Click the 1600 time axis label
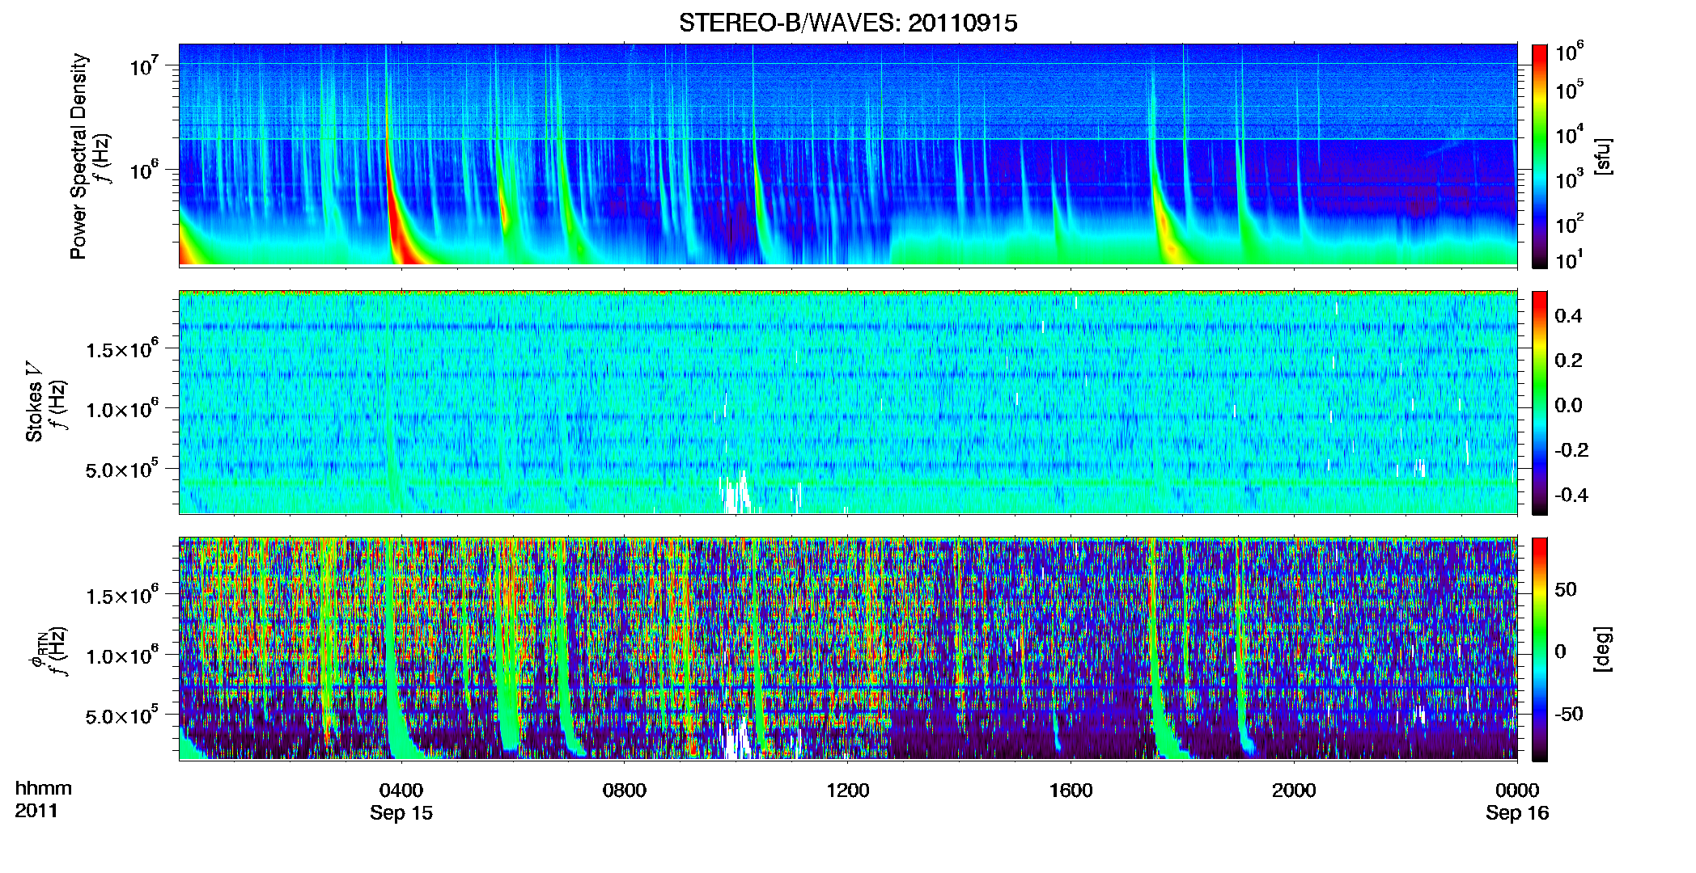This screenshot has width=1696, height=873. [1071, 791]
